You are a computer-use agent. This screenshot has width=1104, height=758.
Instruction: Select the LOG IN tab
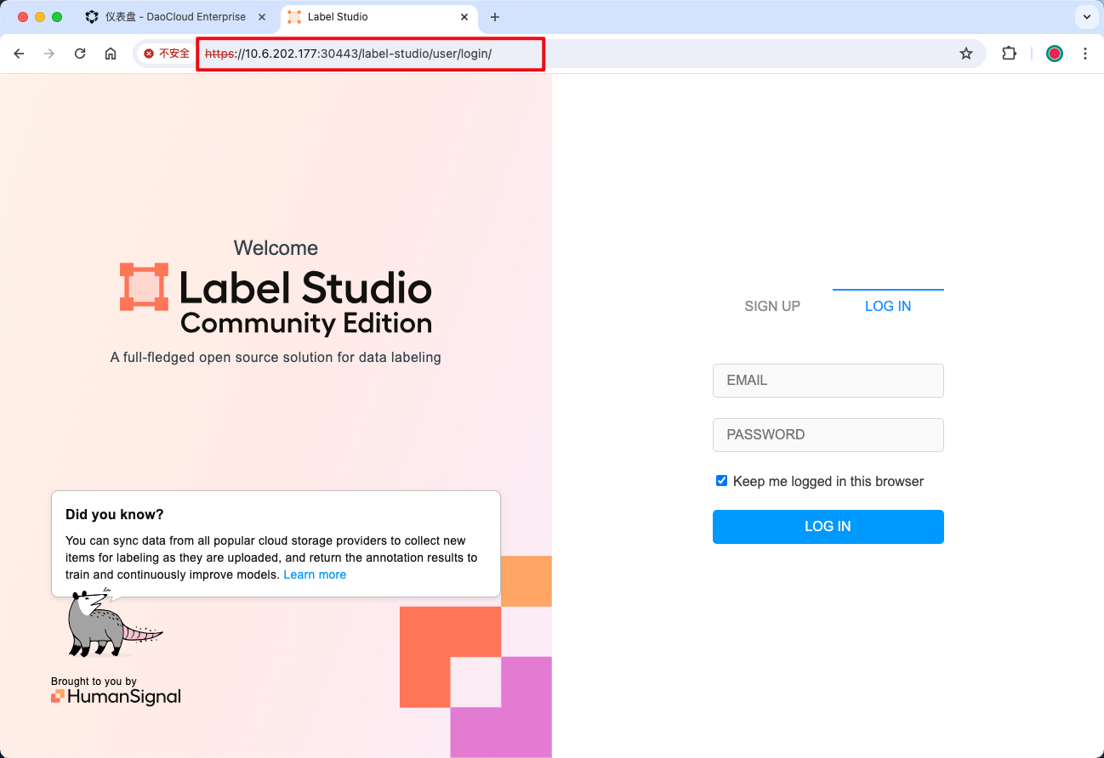(887, 306)
